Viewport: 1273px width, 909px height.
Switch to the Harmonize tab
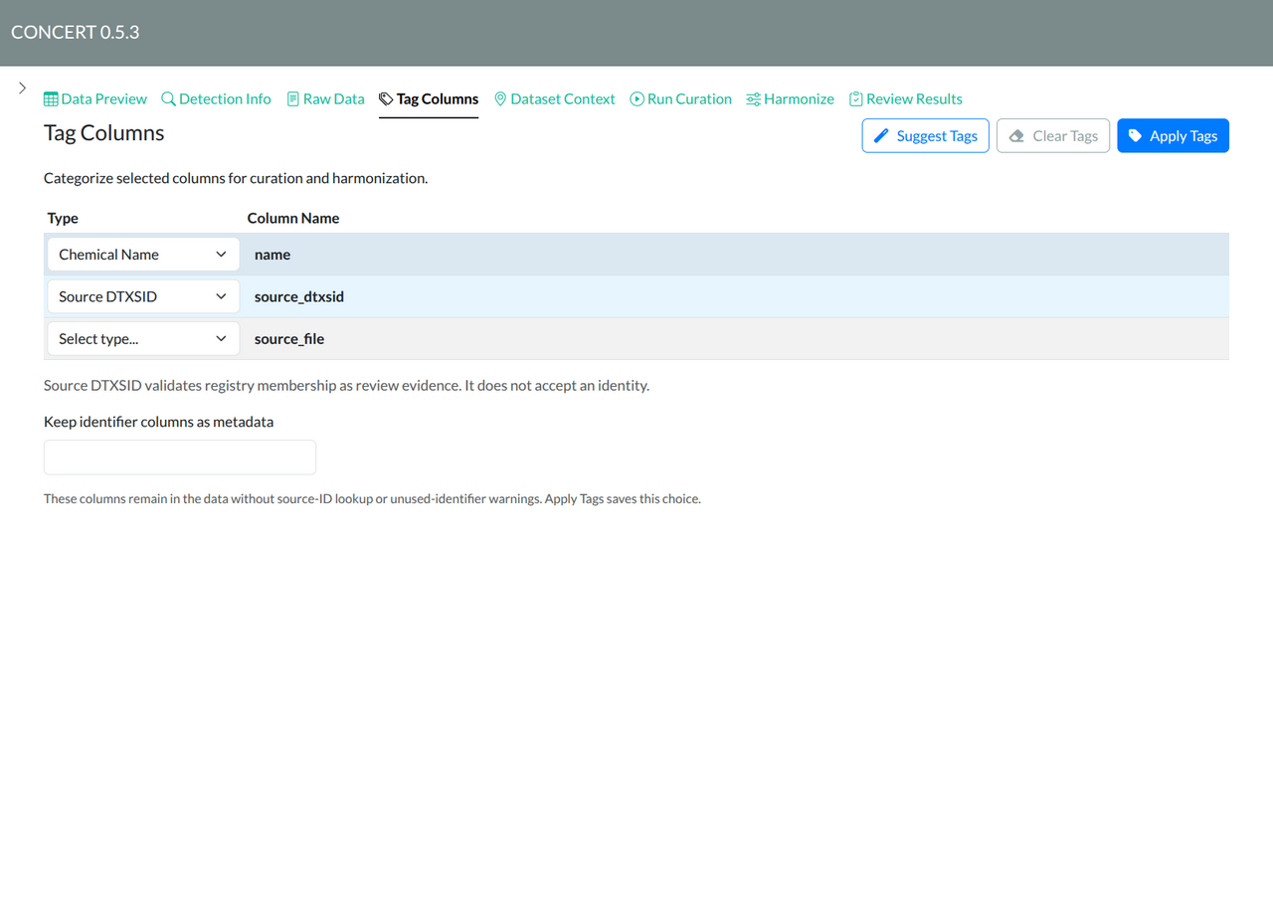790,98
